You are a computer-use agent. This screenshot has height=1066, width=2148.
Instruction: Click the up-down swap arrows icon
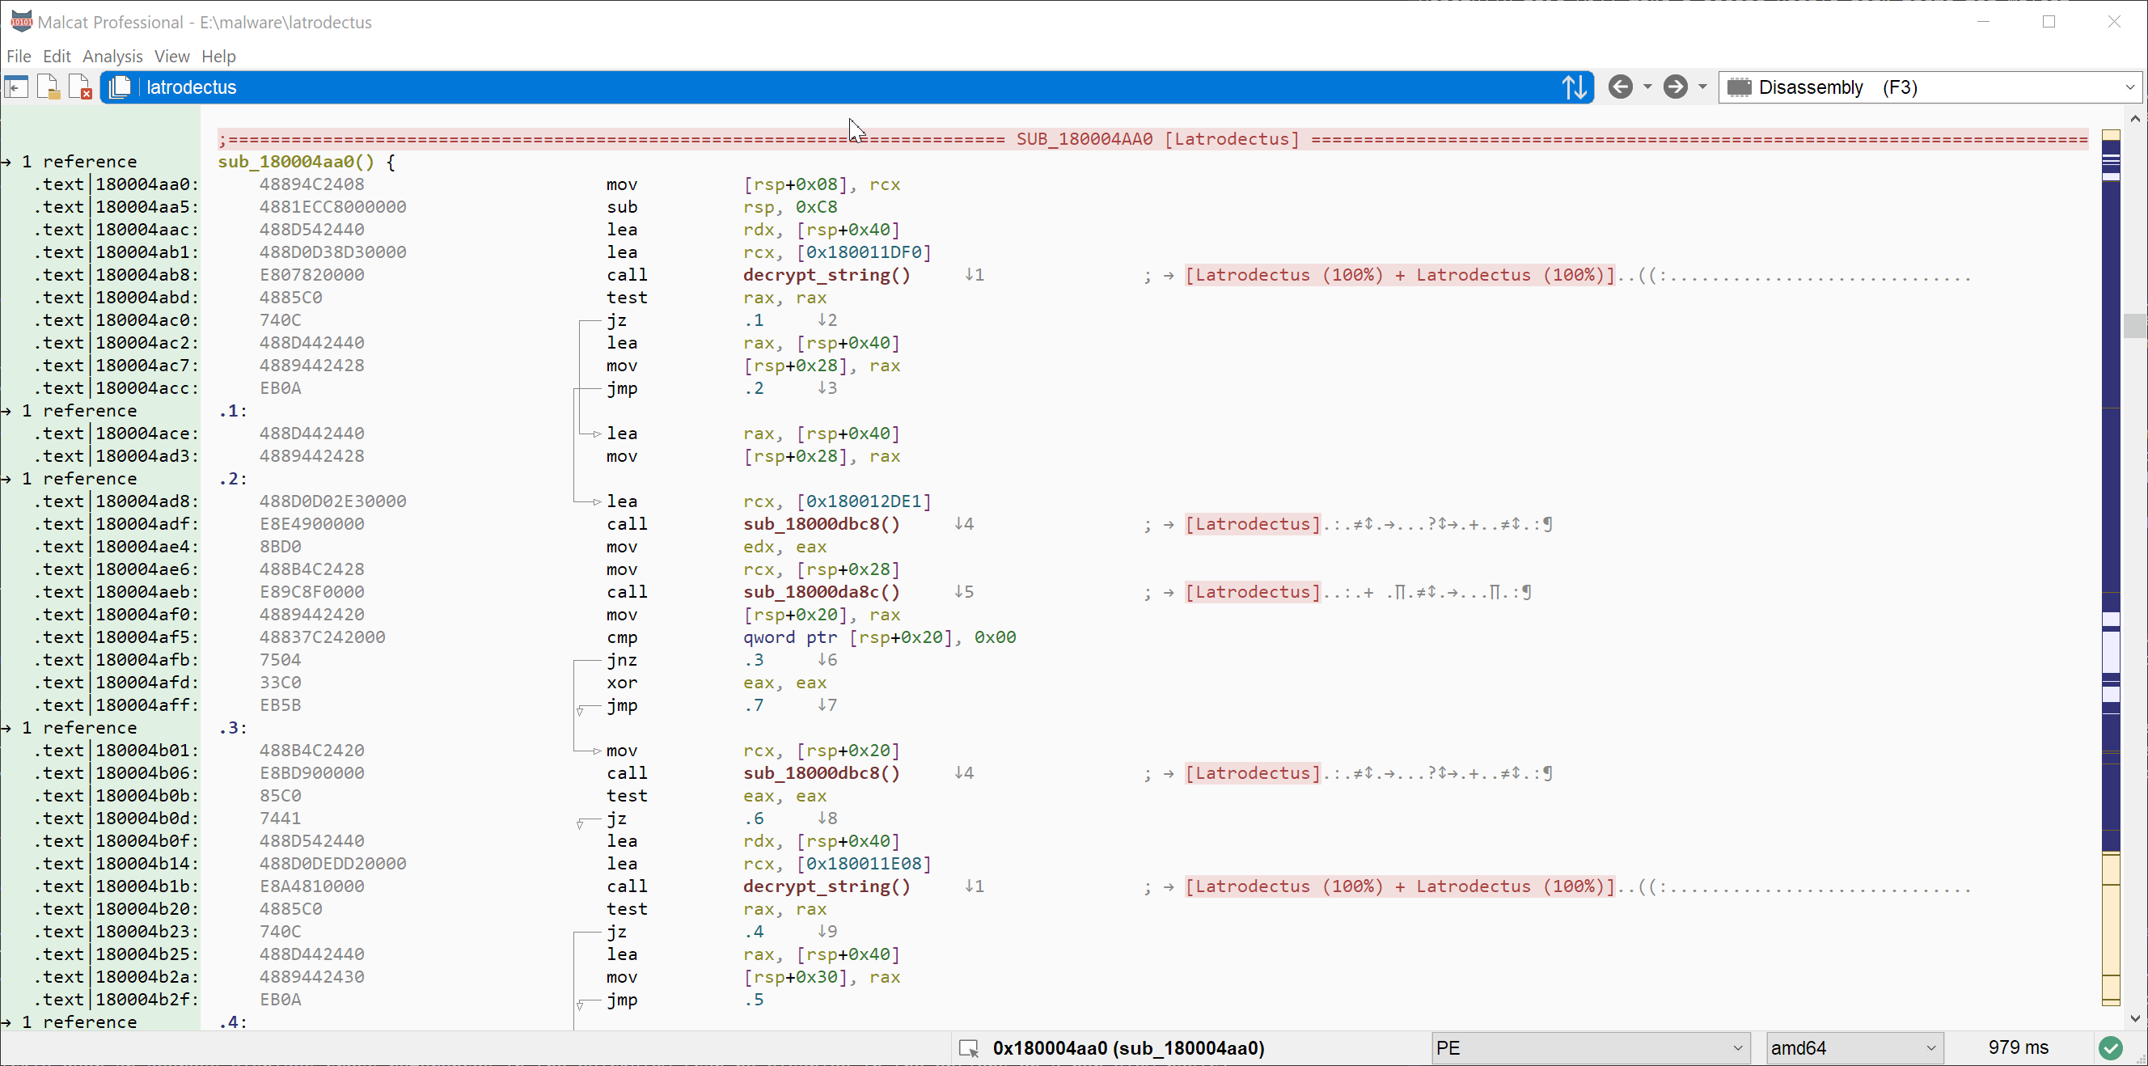pyautogui.click(x=1574, y=87)
